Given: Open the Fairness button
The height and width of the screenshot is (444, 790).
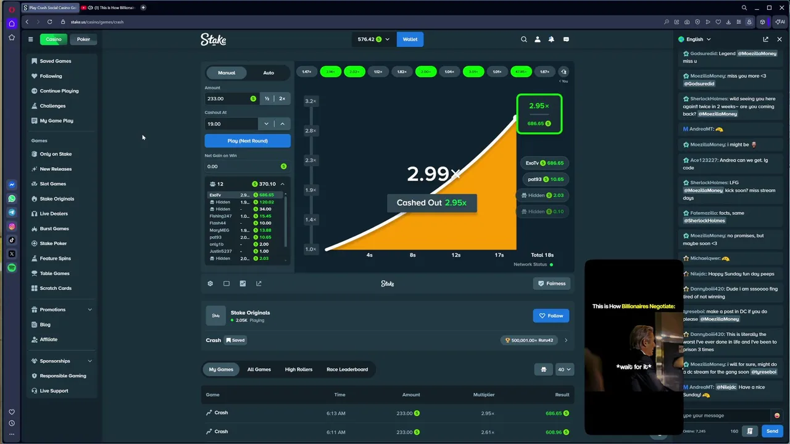Looking at the screenshot, I should (551, 284).
